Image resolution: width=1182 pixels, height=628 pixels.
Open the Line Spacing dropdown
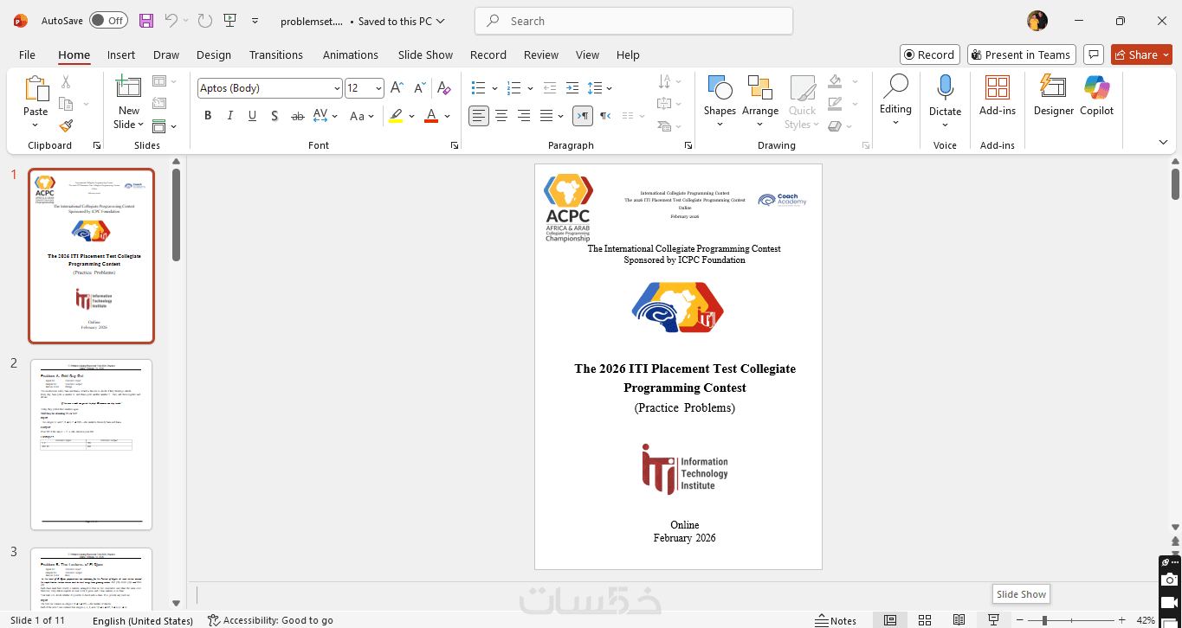click(x=600, y=88)
